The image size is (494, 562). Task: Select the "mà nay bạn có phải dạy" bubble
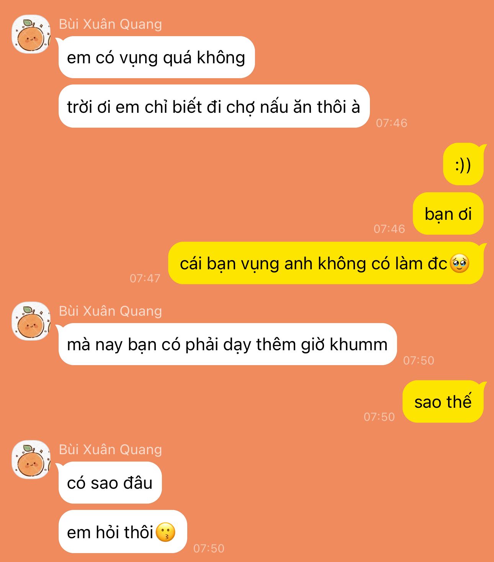pos(227,344)
